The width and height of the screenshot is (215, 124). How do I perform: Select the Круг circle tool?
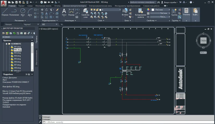tap(23, 12)
